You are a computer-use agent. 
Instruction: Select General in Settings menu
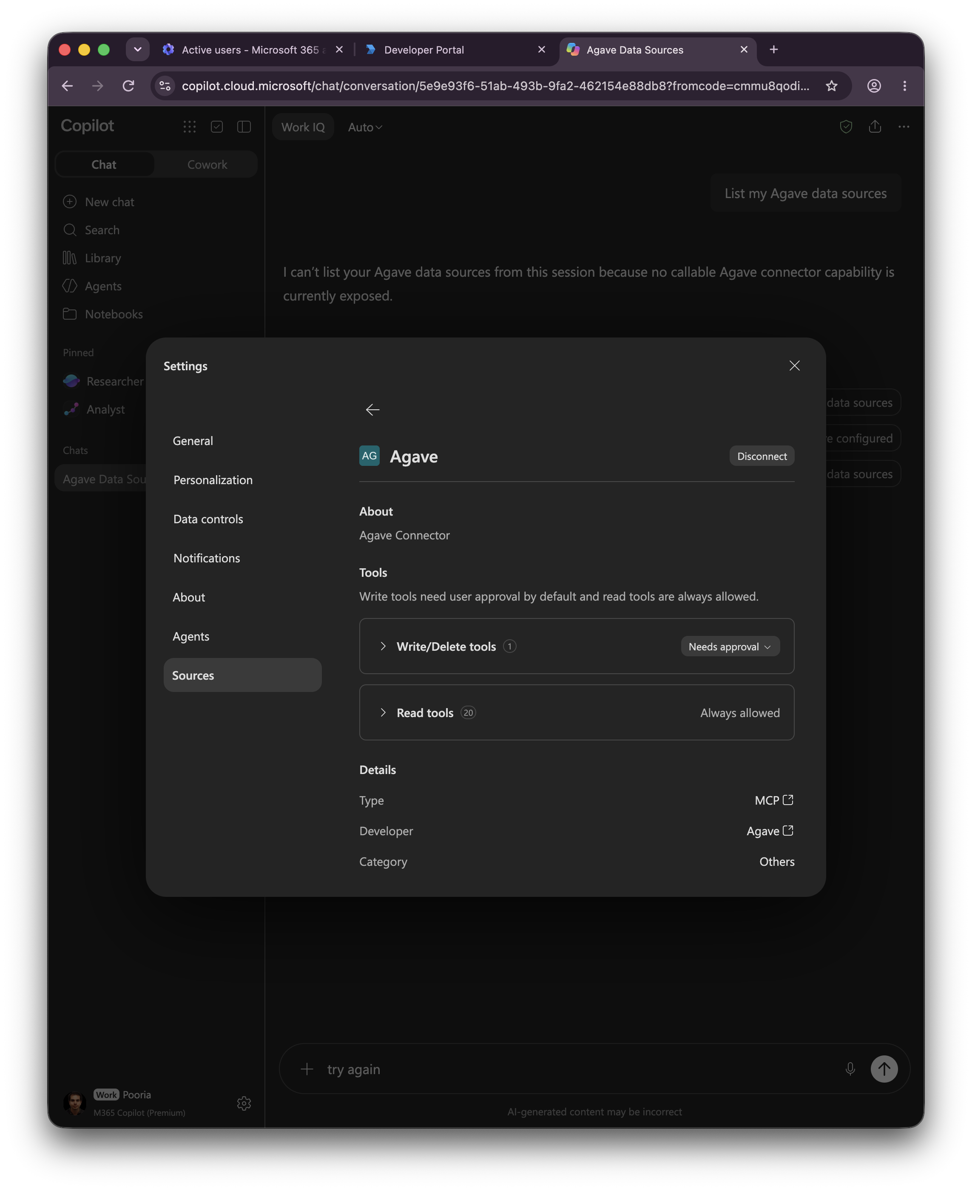[242, 440]
